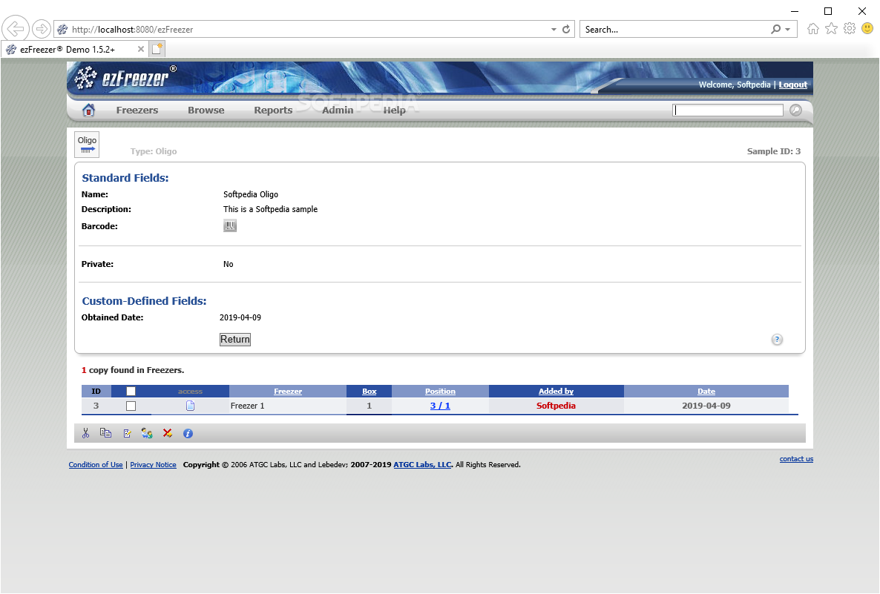880x594 pixels.
Task: Click the Type: Oligo label
Action: pyautogui.click(x=153, y=151)
